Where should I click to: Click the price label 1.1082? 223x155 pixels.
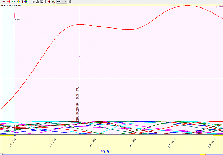click(17, 19)
